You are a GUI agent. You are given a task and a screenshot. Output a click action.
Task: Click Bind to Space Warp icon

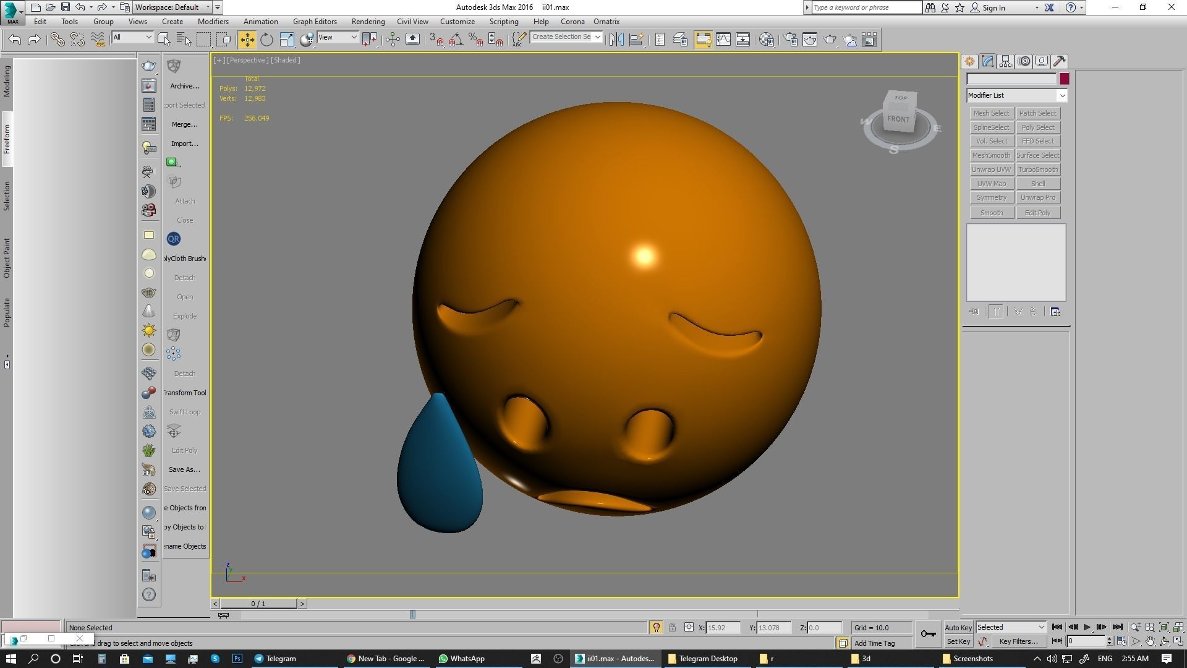coord(97,40)
